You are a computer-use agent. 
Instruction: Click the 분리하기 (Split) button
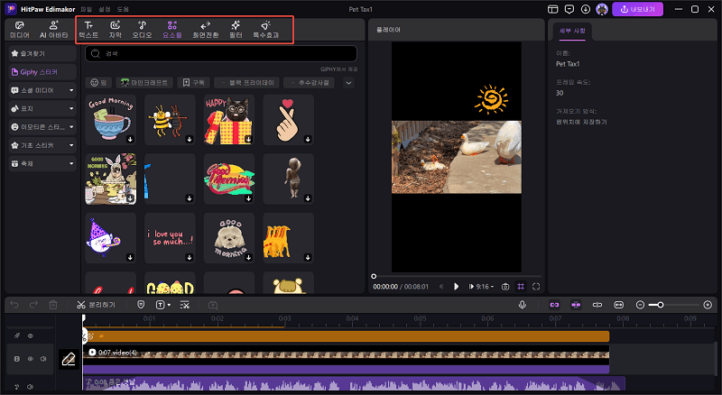click(x=95, y=305)
